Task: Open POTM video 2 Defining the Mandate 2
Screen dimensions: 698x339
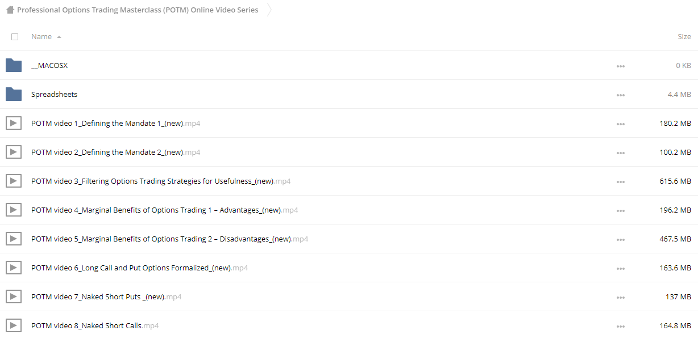Action: point(115,152)
